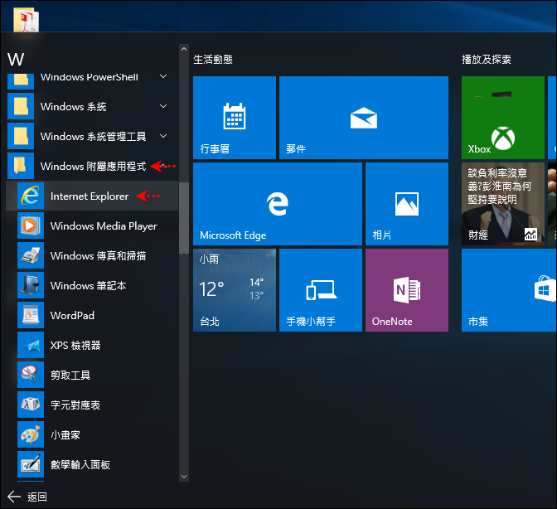Open the Internet Explorer icon
This screenshot has width=557, height=509.
coord(31,196)
